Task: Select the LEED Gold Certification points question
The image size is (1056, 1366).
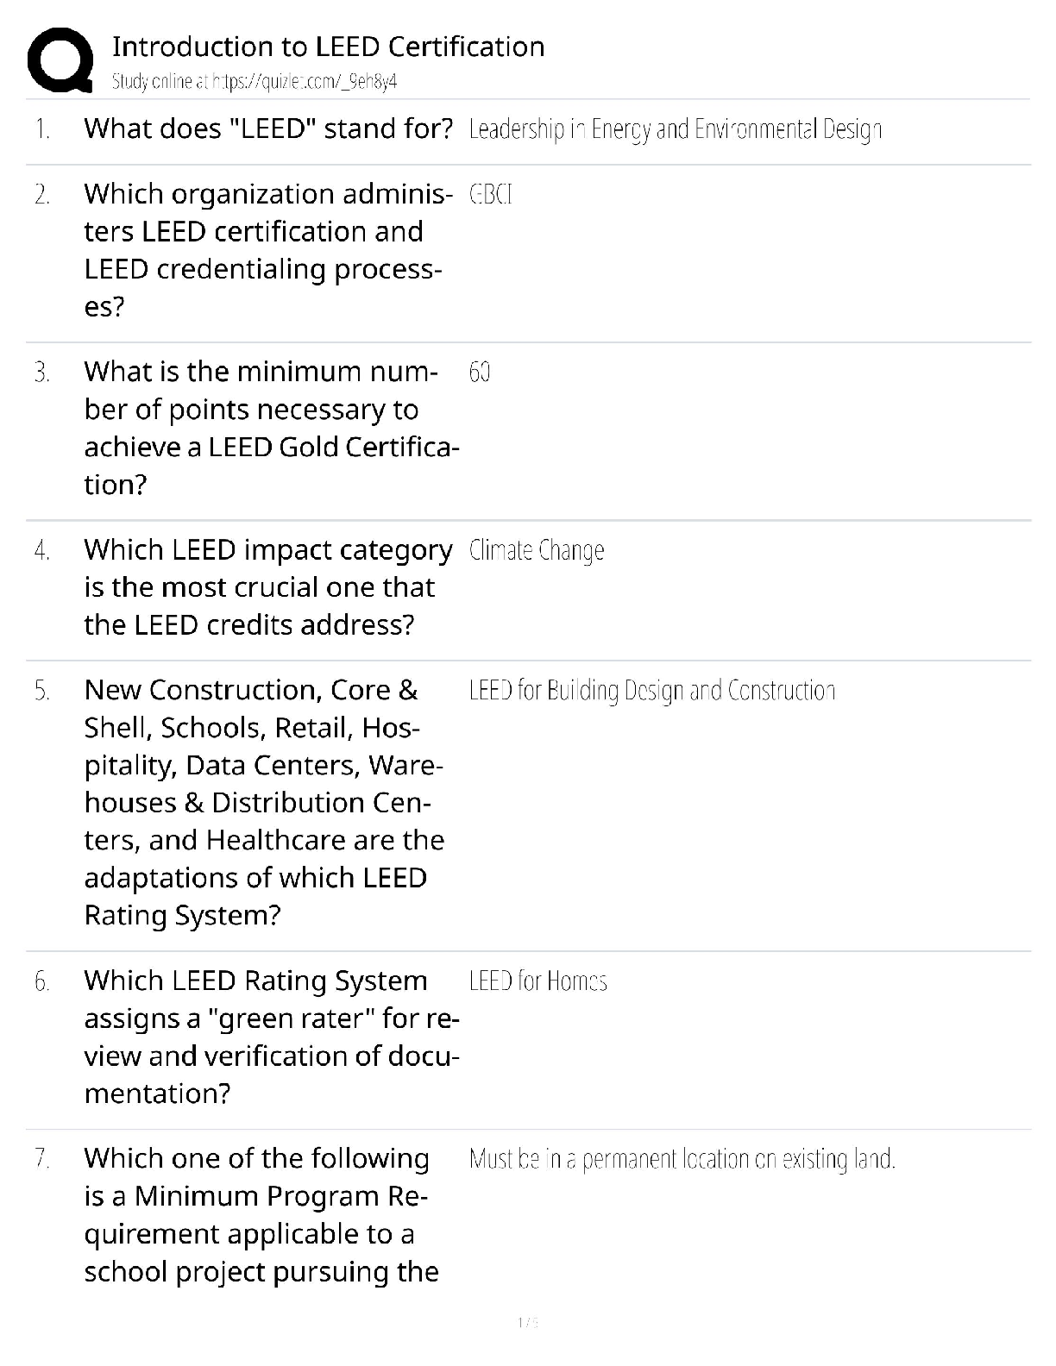Action: (x=271, y=428)
